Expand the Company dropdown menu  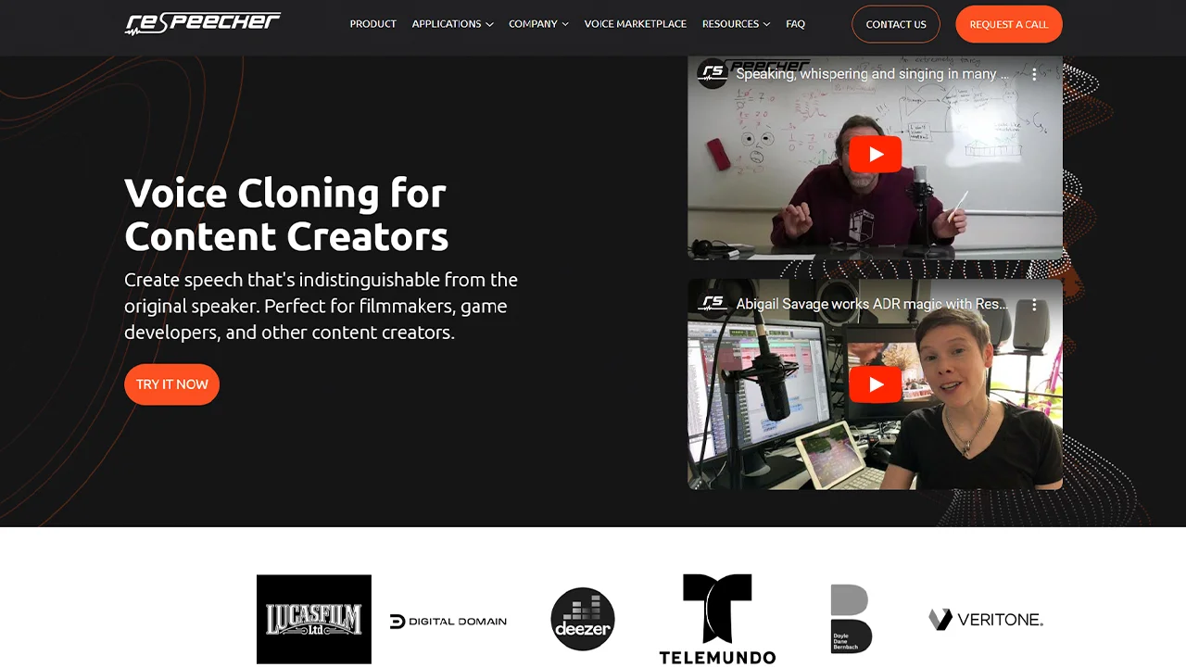pyautogui.click(x=538, y=24)
